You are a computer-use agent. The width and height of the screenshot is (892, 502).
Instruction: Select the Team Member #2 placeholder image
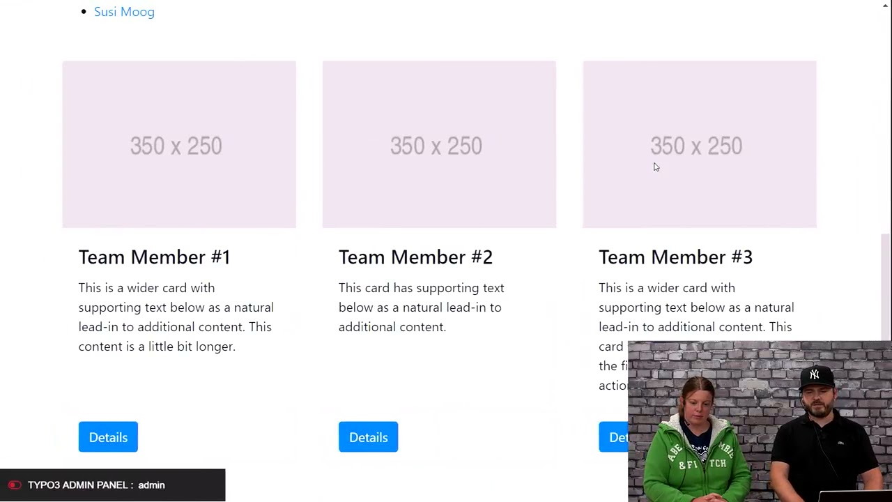[x=439, y=144]
